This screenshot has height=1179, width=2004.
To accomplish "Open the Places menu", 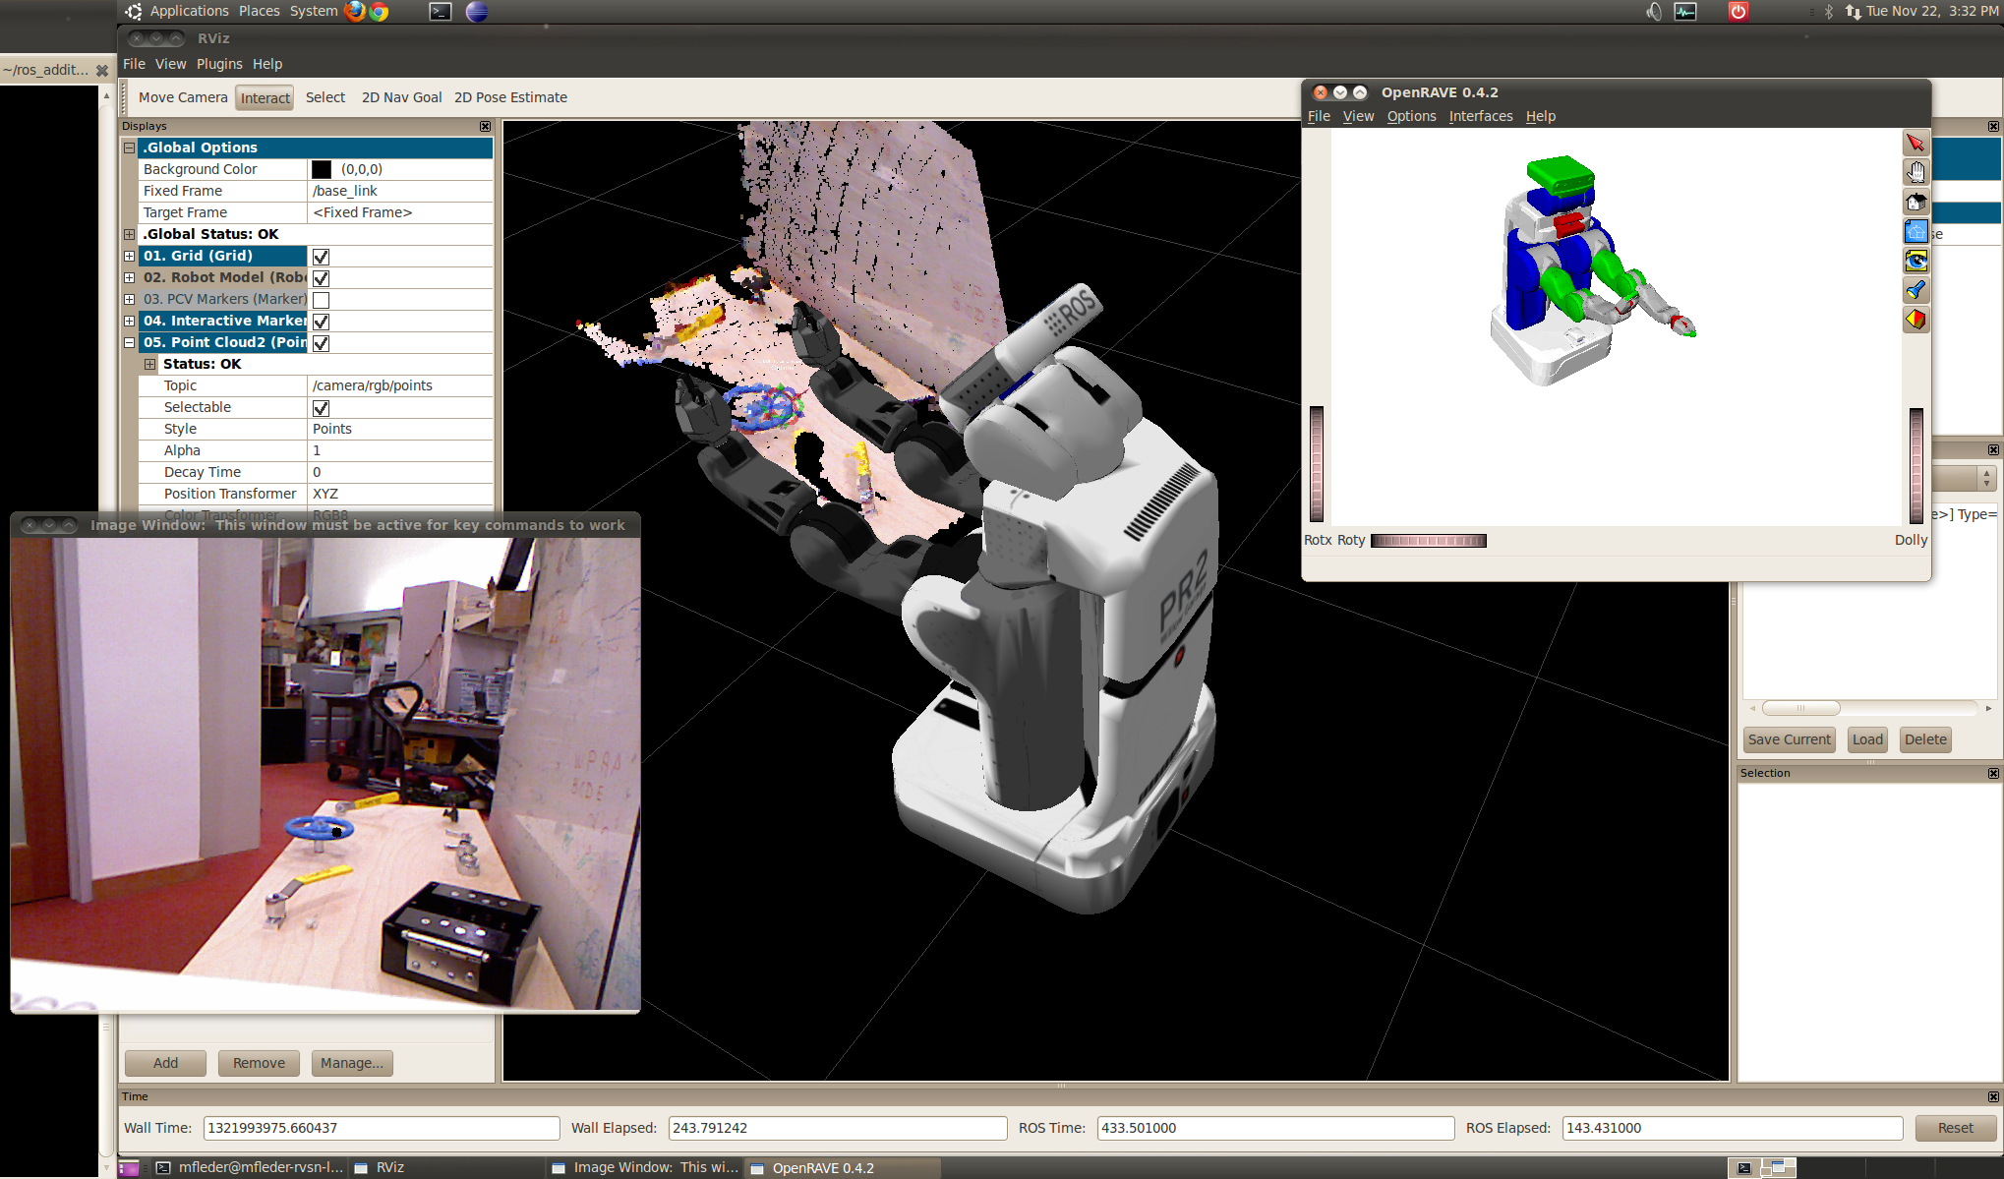I will 260,11.
